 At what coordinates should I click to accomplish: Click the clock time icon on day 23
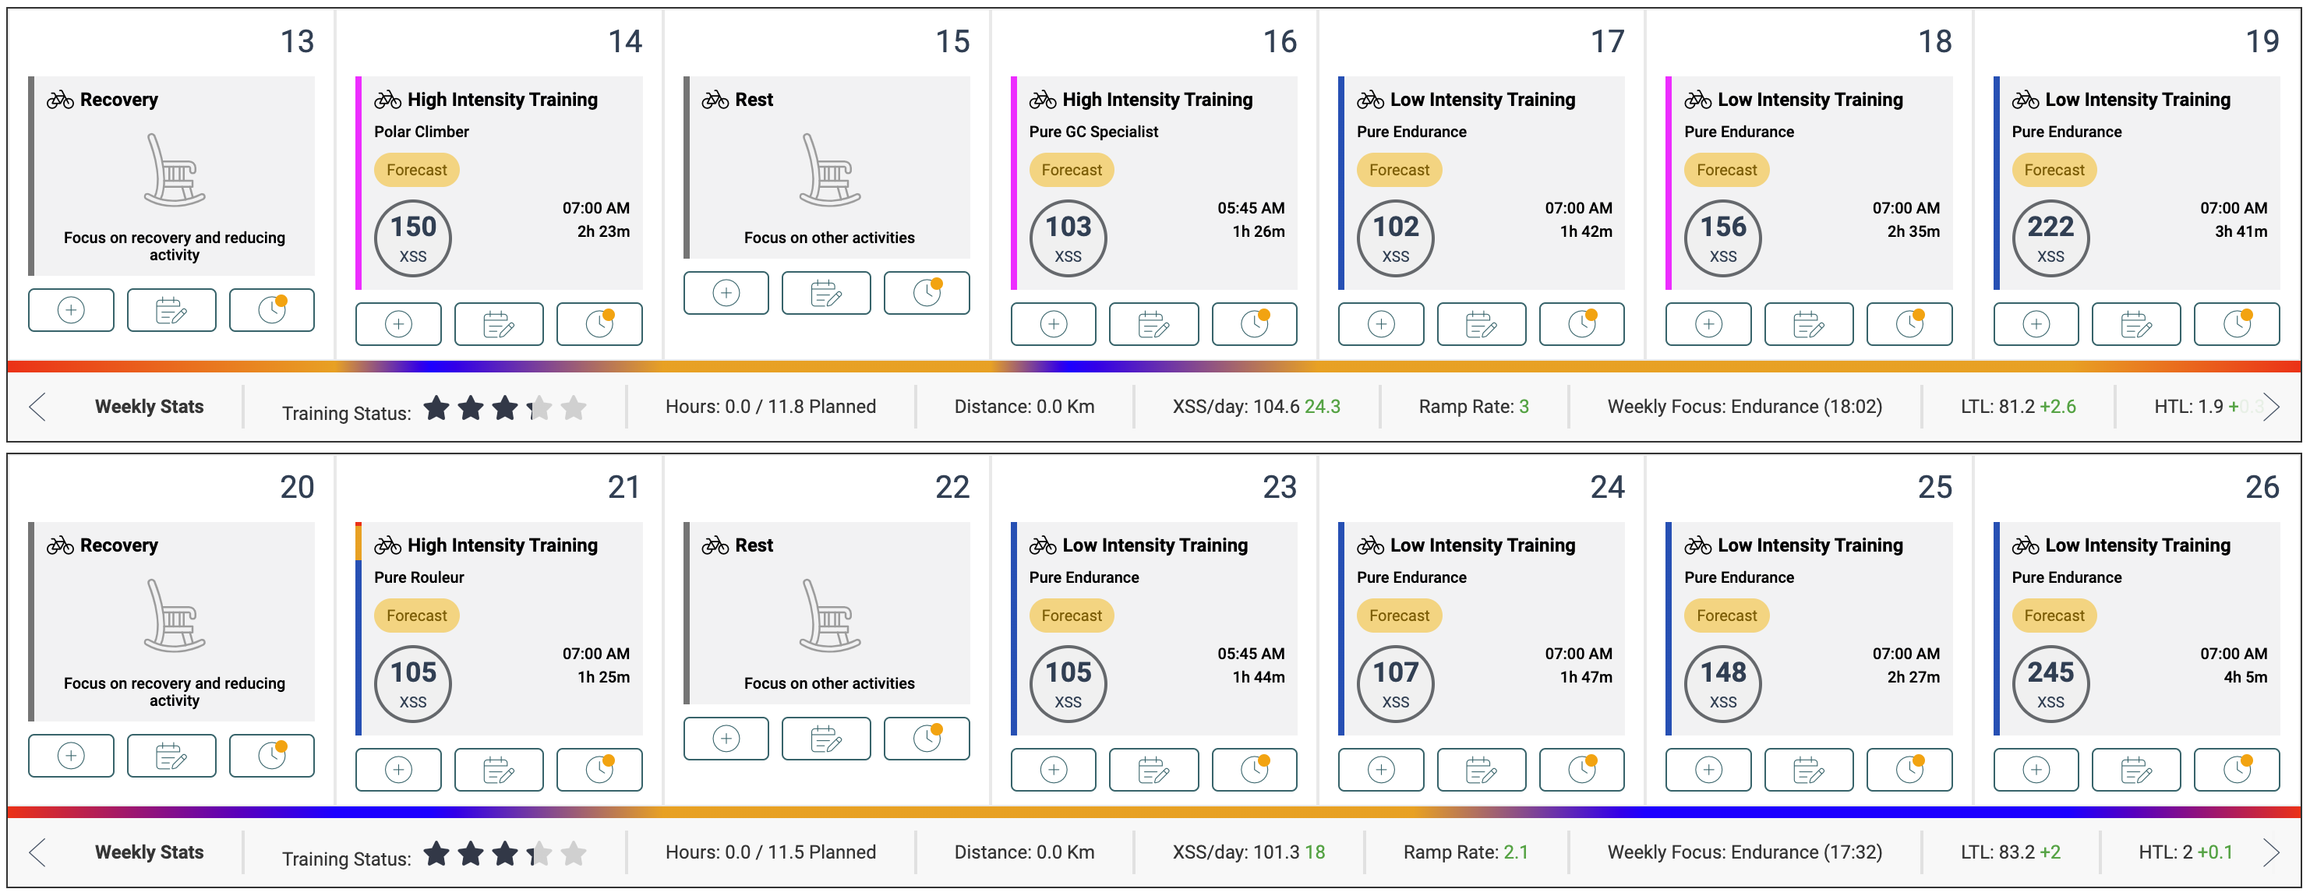[x=1254, y=771]
